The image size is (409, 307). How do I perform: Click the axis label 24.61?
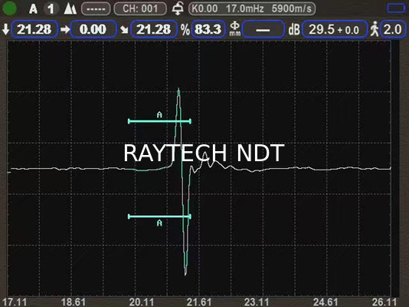coord(326,302)
